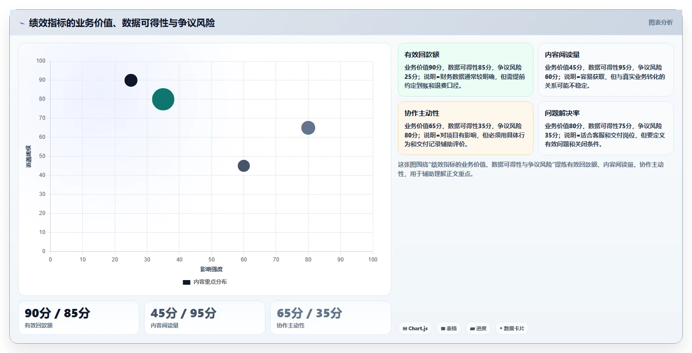This screenshot has width=692, height=353.
Task: Click the header title 绩效指标的业务价值
Action: (x=122, y=23)
